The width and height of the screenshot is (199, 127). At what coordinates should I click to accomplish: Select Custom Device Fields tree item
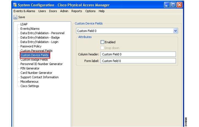[x=34, y=55]
